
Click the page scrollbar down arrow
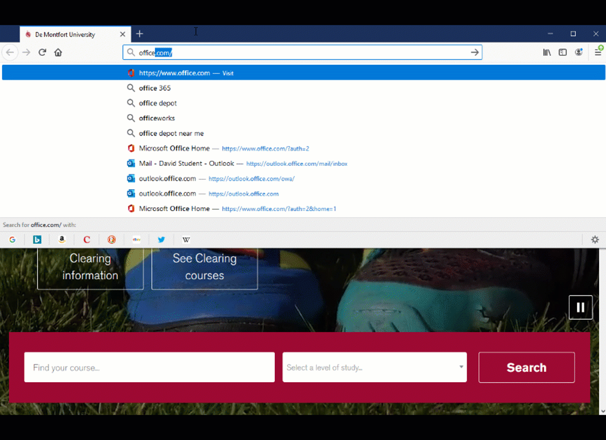click(603, 412)
